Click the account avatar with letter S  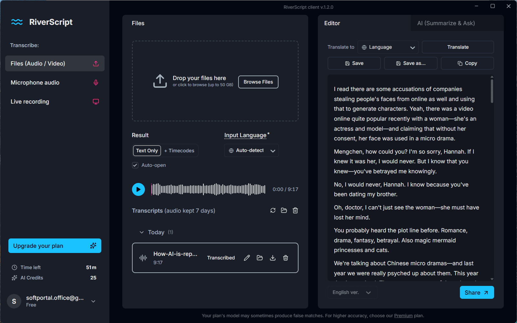(x=14, y=301)
